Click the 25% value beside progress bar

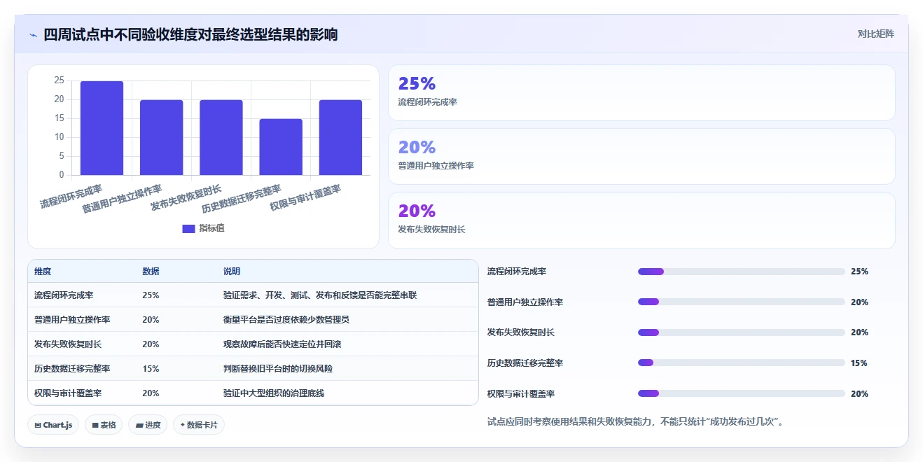tap(859, 272)
